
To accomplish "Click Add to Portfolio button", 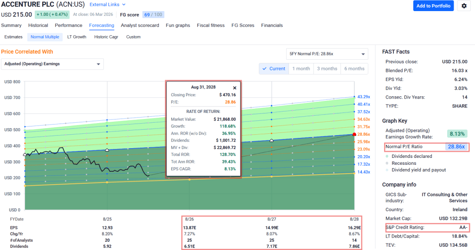I will click(x=433, y=6).
